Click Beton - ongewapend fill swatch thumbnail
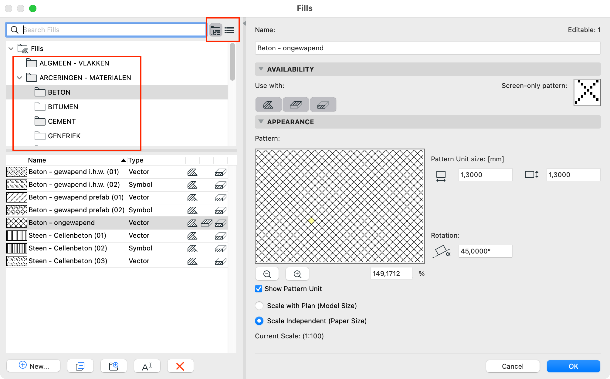This screenshot has height=379, width=610. click(17, 223)
